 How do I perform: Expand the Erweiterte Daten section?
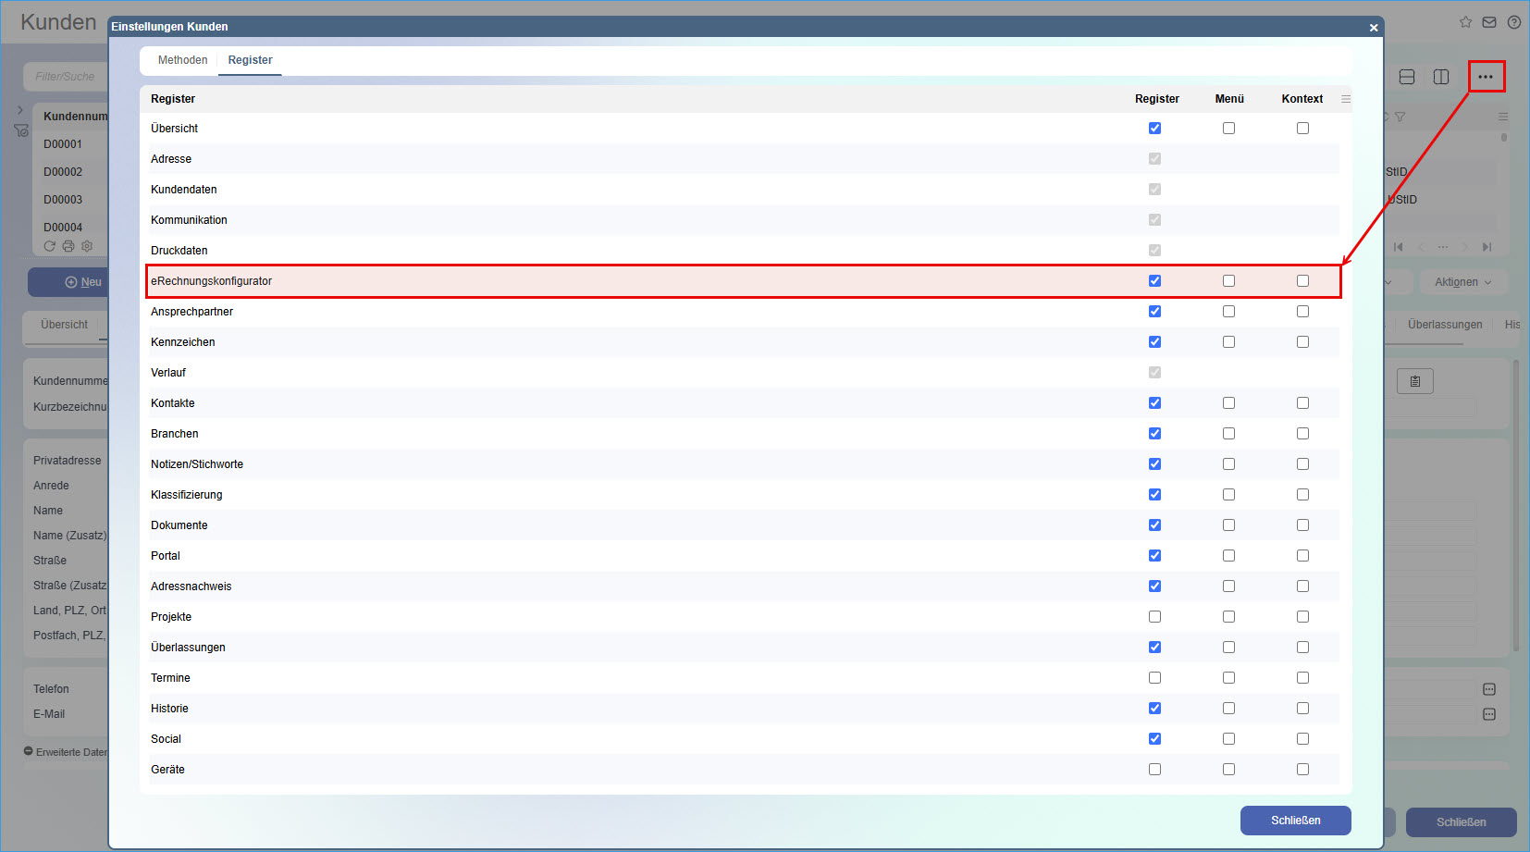click(66, 752)
